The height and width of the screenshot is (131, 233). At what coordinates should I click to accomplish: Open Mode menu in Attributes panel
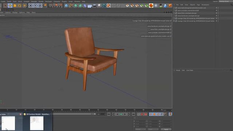point(178,70)
